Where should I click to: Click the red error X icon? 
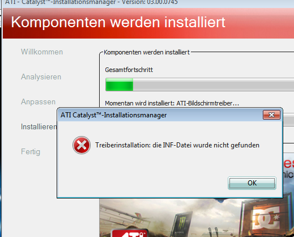(x=82, y=145)
